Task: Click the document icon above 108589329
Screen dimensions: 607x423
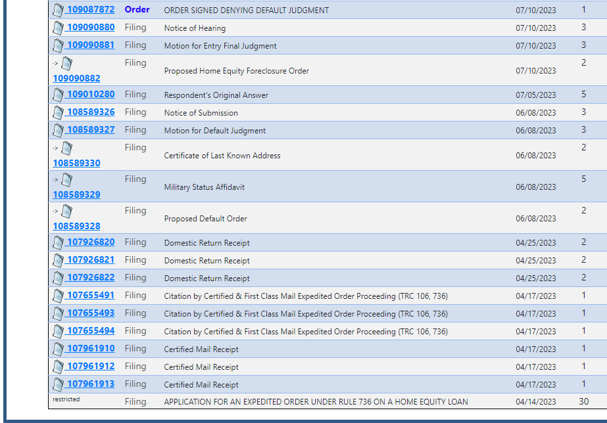Action: pos(66,180)
